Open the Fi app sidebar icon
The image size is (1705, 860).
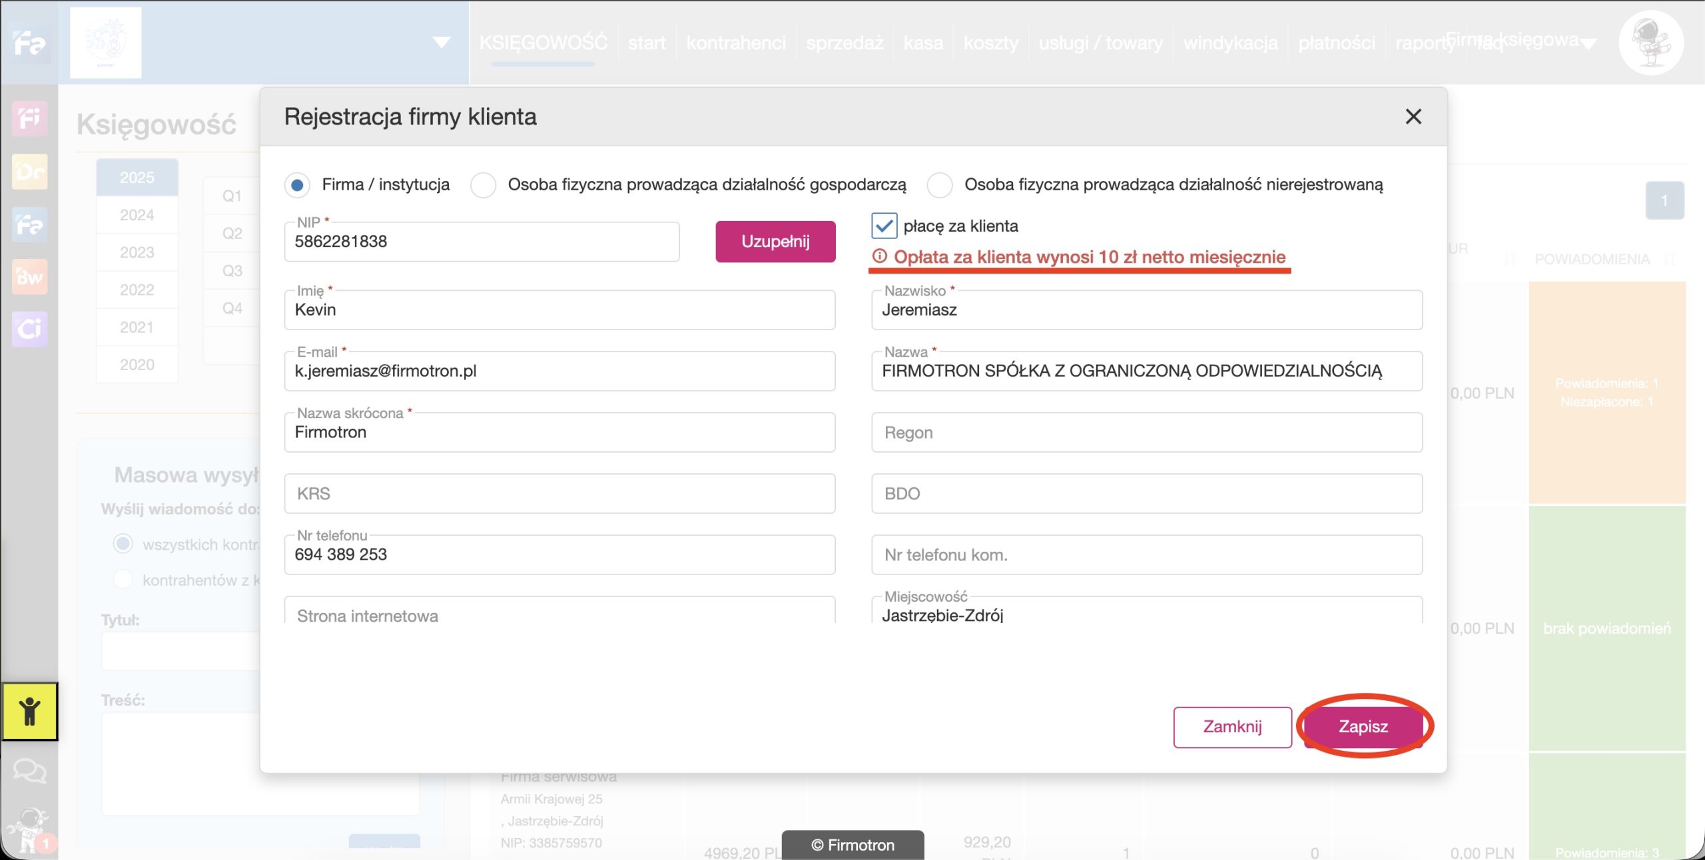[x=29, y=118]
